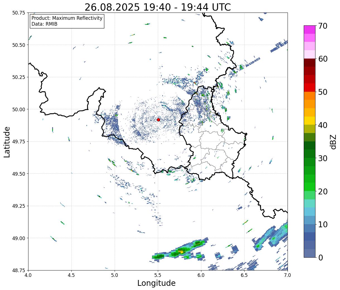The height and width of the screenshot is (290, 340).
Task: Click the red radar station marker
Action: click(x=158, y=120)
